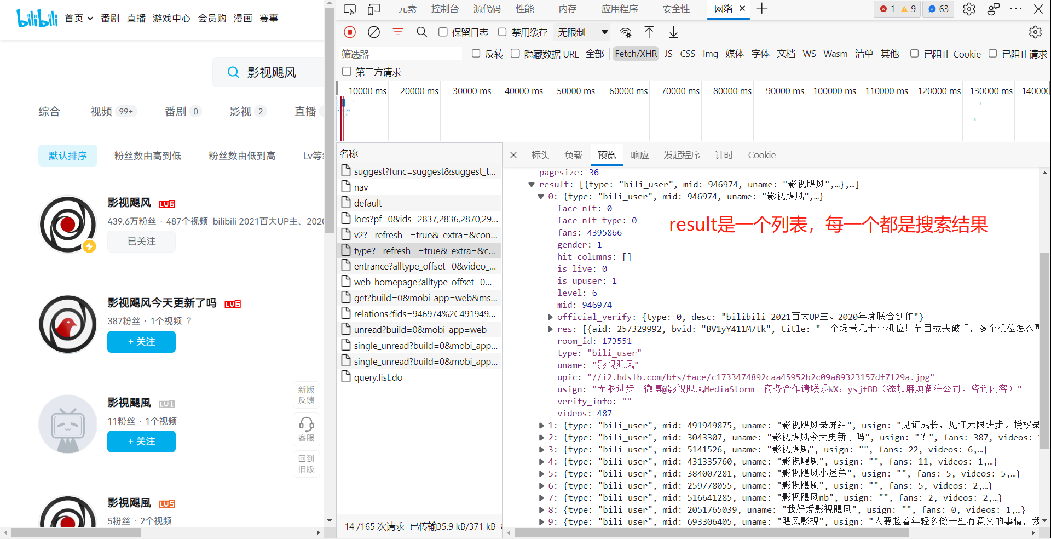This screenshot has width=1051, height=539.
Task: Open network search magnifier
Action: pos(421,32)
